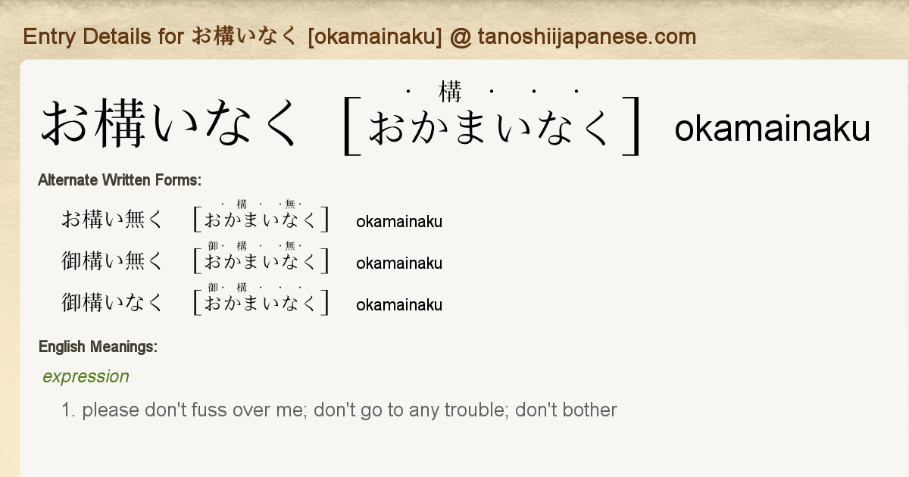
Task: Click the large furigana reading おかまいなく
Action: (x=490, y=128)
